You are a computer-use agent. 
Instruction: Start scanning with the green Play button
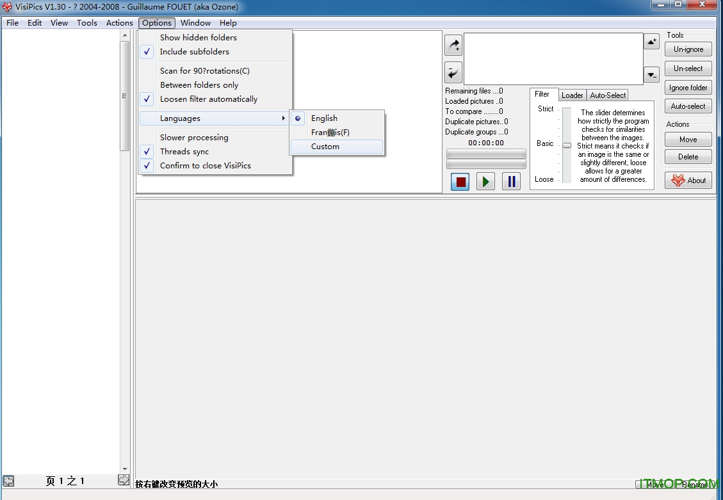click(x=485, y=182)
